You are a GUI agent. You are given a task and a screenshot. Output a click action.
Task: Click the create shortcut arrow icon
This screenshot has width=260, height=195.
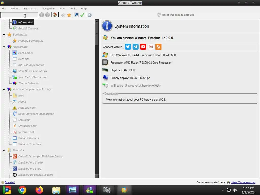[76, 15]
